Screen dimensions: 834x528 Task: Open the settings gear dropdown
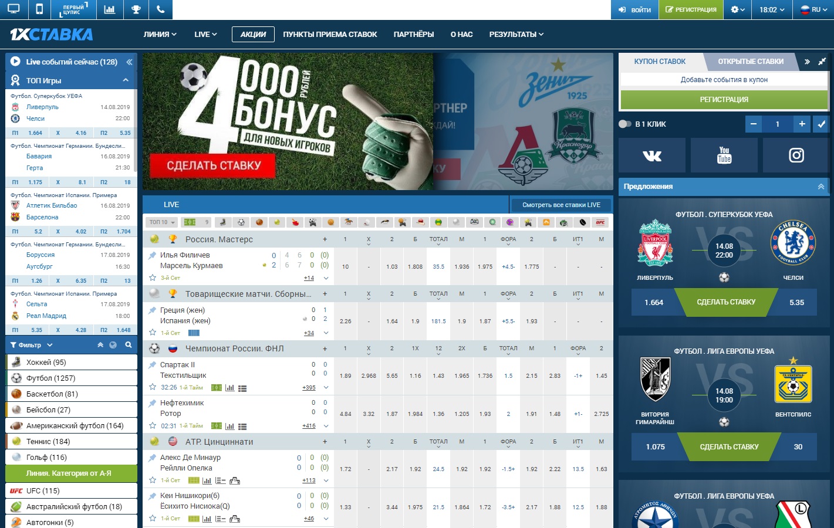[738, 9]
